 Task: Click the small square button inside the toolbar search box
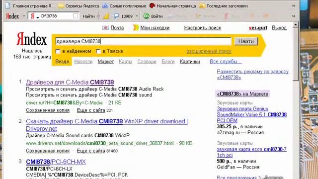pyautogui.click(x=76, y=16)
